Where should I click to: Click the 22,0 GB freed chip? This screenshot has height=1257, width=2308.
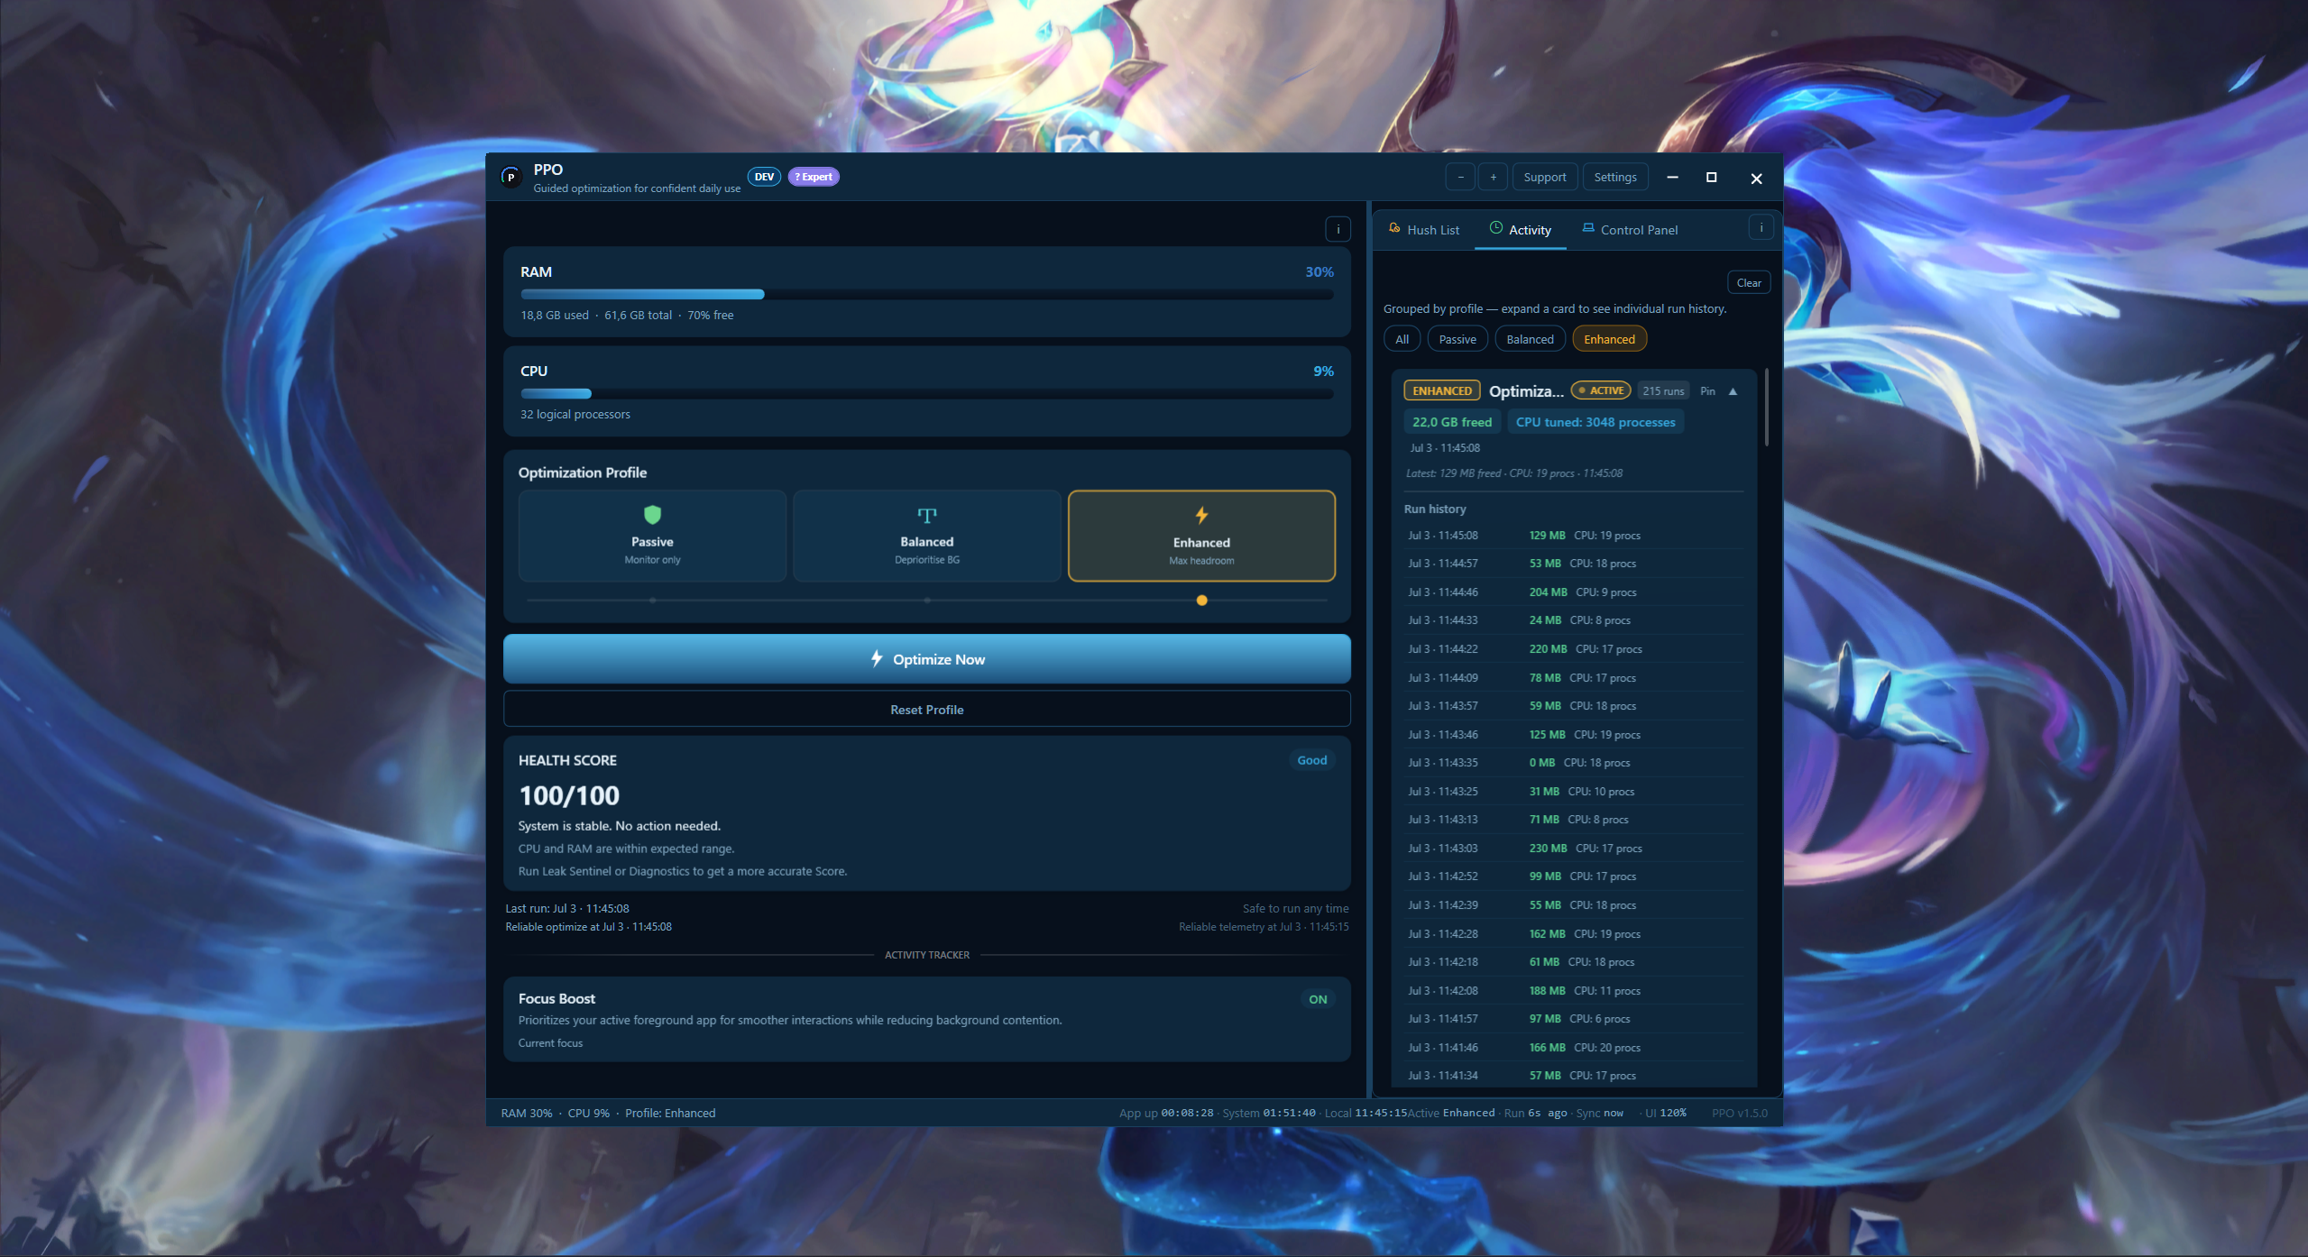pyautogui.click(x=1451, y=422)
